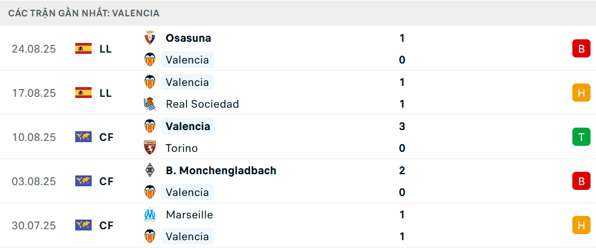The width and height of the screenshot is (596, 248).
Task: Click the Torino club crest
Action: [149, 148]
